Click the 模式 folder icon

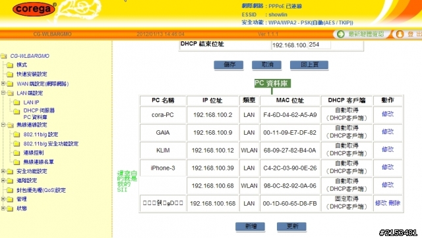10,65
